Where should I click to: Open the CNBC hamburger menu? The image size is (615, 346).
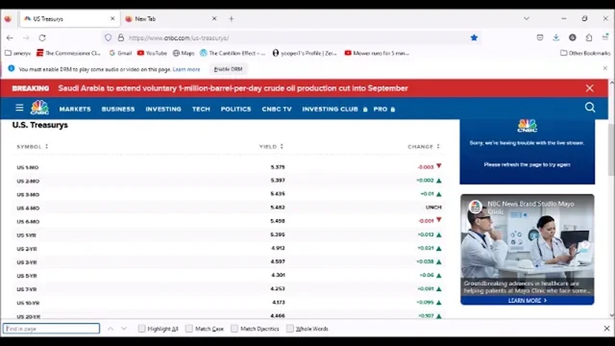[19, 108]
